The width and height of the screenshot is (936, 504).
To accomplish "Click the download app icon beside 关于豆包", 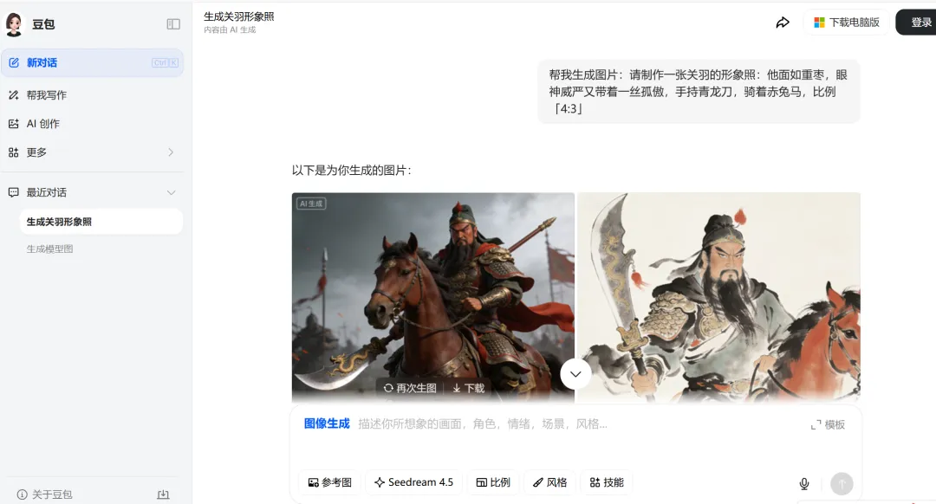I will (163, 494).
